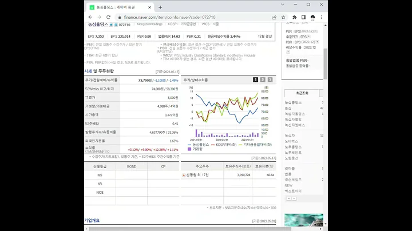Open 노루홀딩스 in recent list
The height and width of the screenshot is (231, 412).
point(293,147)
